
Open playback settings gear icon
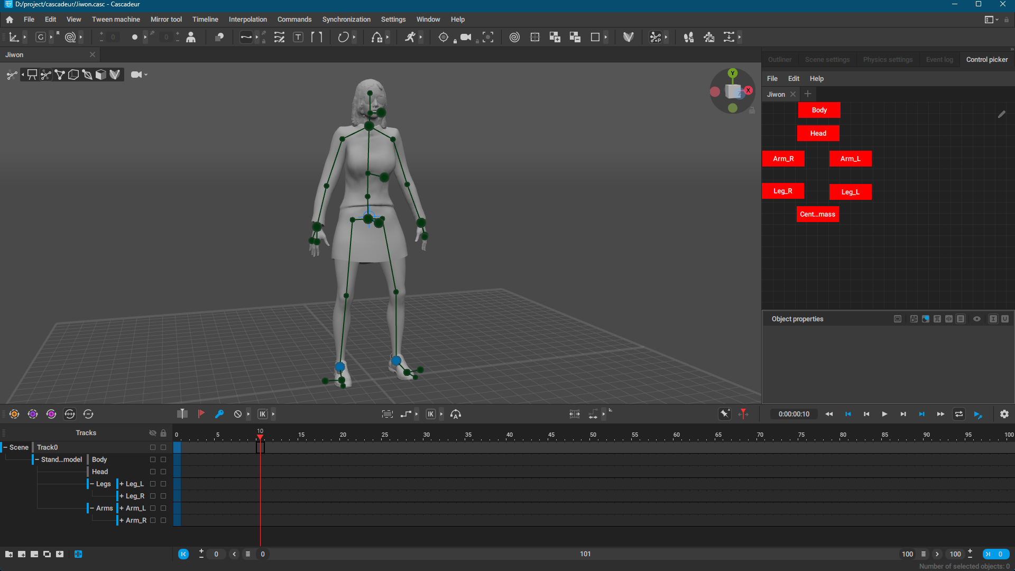pyautogui.click(x=1004, y=414)
